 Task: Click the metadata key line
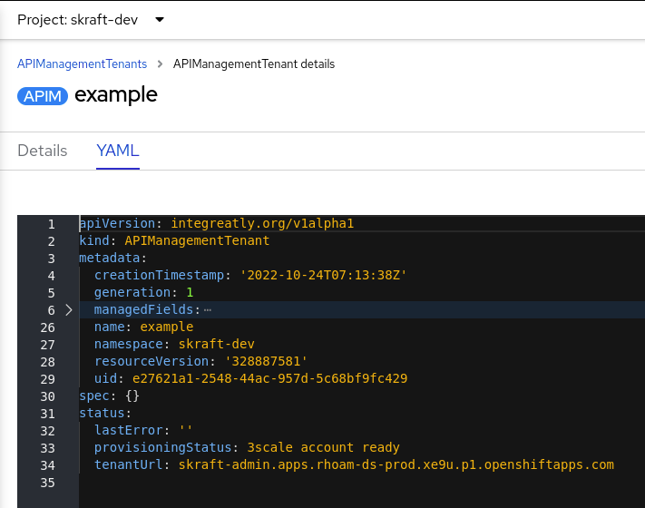click(x=112, y=258)
